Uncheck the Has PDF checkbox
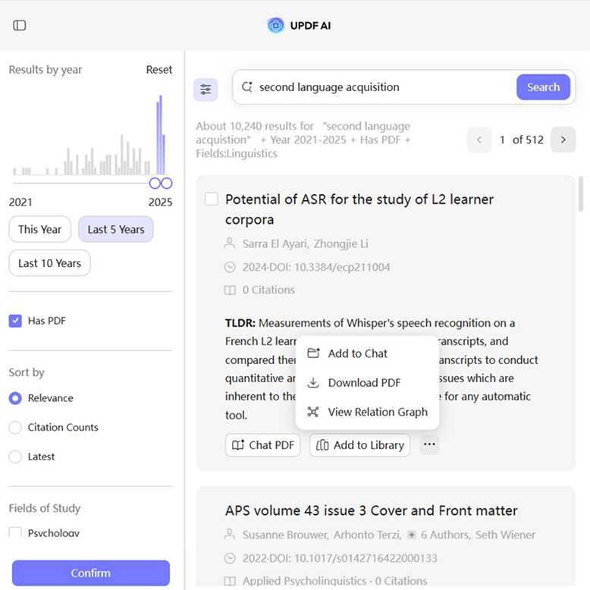The height and width of the screenshot is (590, 590). tap(15, 321)
